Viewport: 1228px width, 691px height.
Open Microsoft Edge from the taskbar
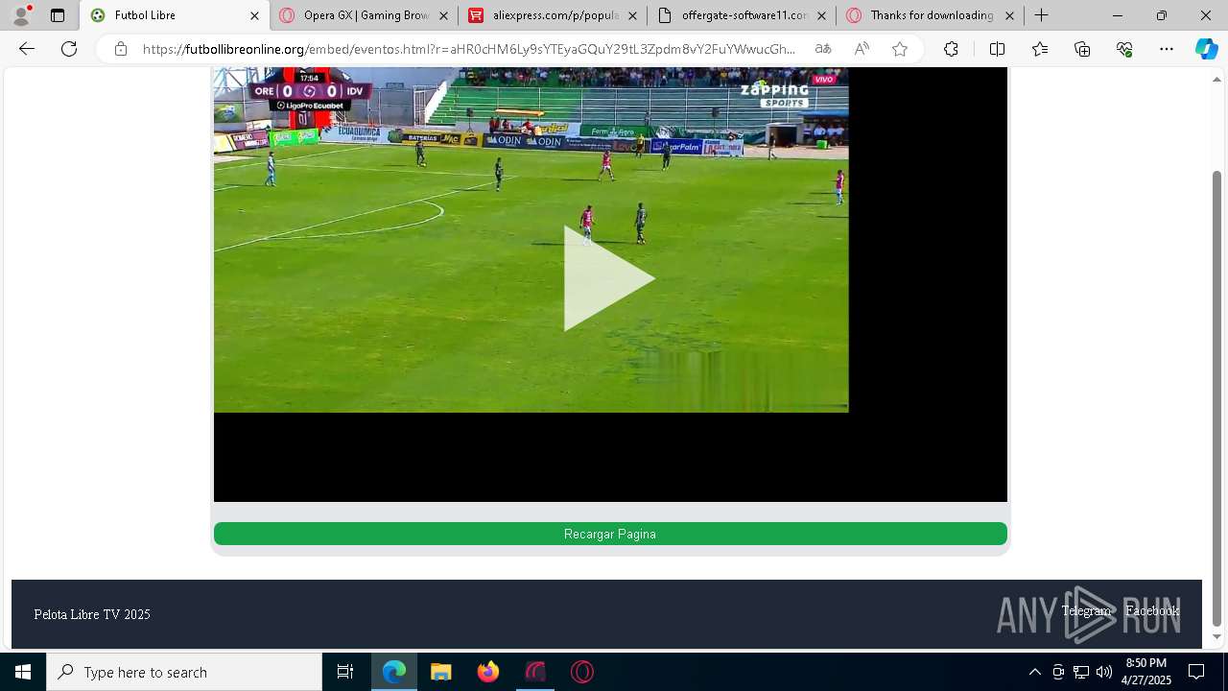394,672
